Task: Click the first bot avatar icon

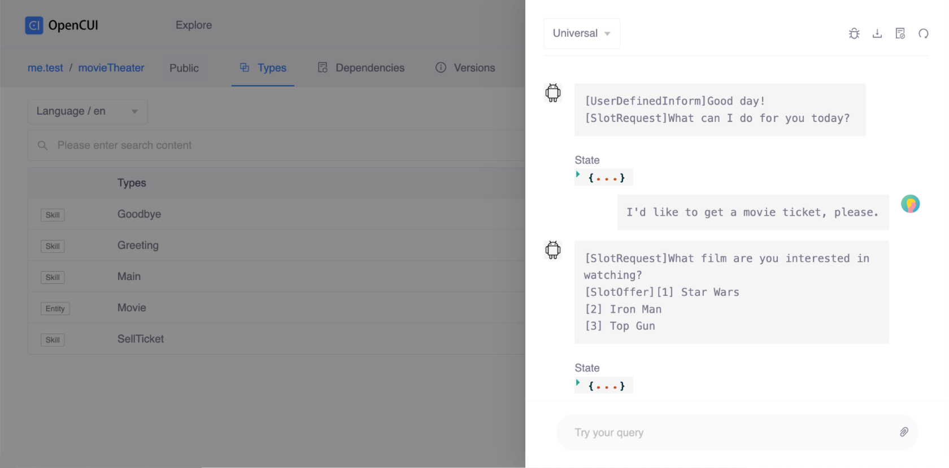Action: point(553,93)
